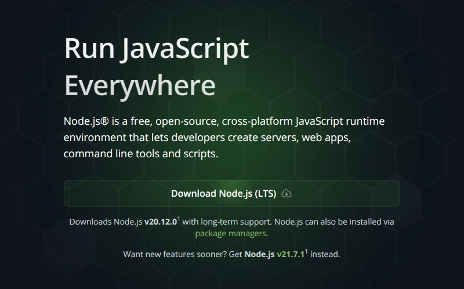The width and height of the screenshot is (464, 289).
Task: Click the Node.js® description paragraph
Action: point(224,138)
